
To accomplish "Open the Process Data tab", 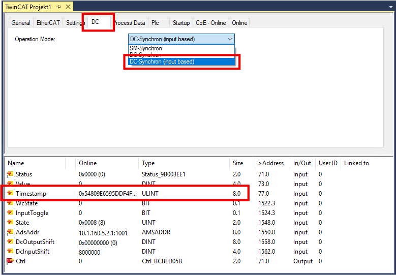I will point(130,23).
